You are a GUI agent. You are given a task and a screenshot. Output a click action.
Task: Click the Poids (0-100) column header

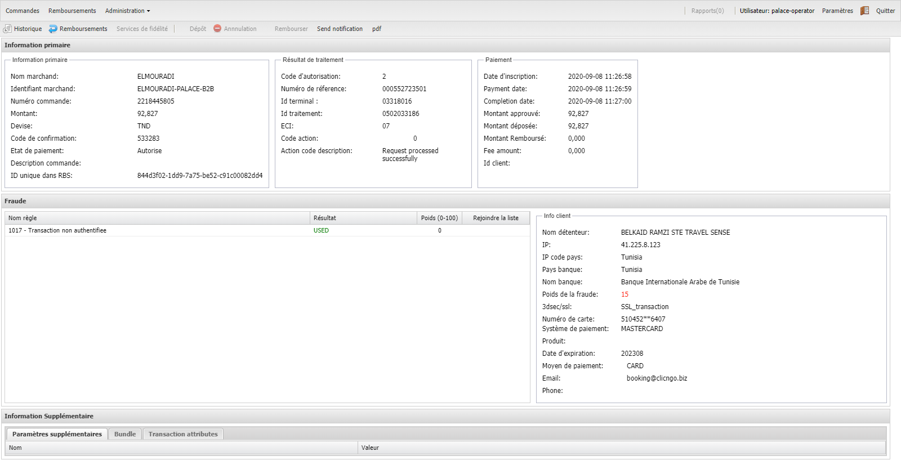[x=440, y=218]
